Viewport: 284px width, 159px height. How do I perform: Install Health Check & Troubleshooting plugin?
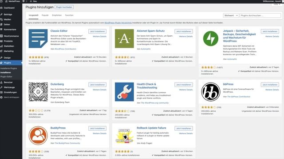(184, 85)
